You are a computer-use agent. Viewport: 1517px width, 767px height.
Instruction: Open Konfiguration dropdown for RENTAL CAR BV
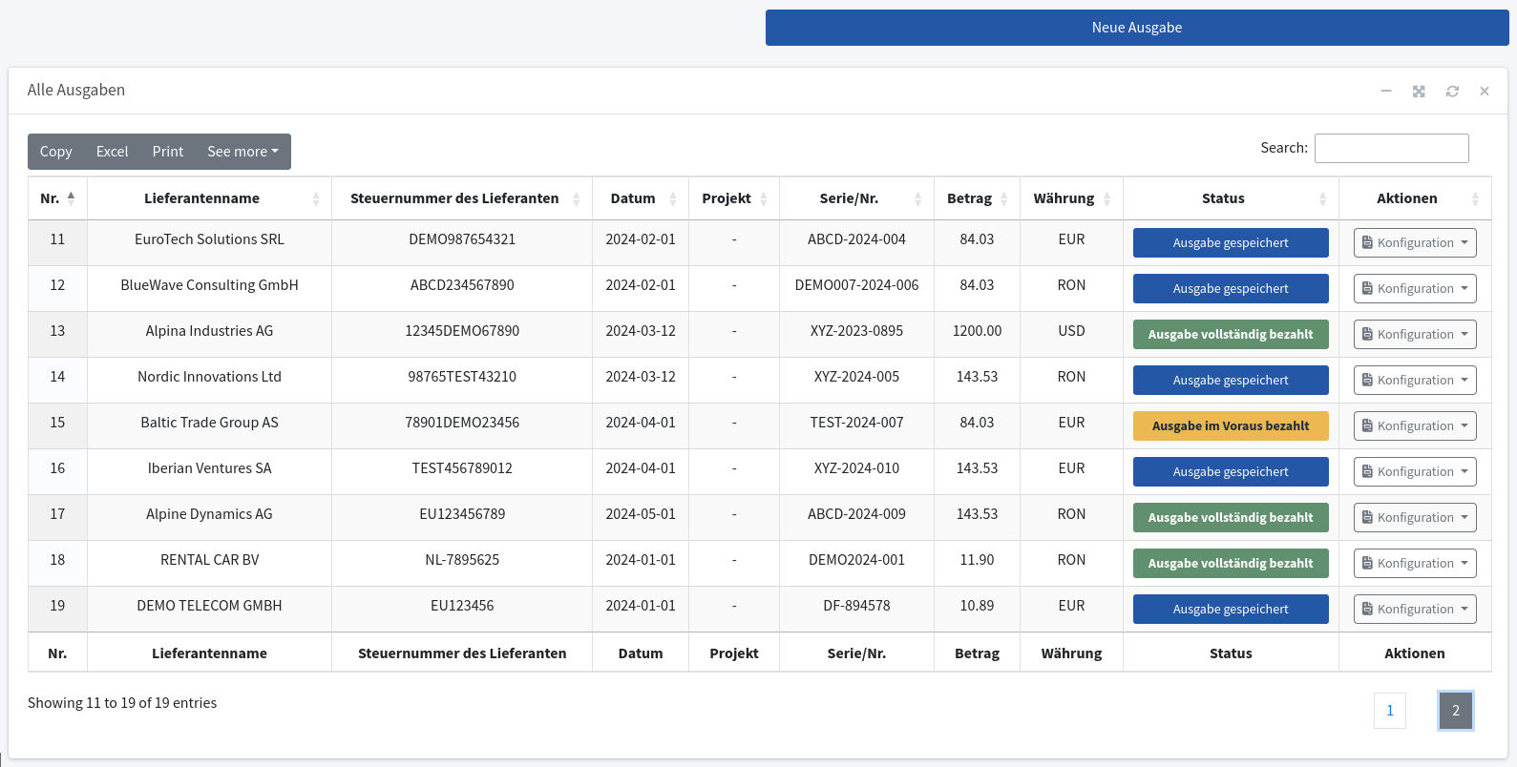[x=1415, y=563]
